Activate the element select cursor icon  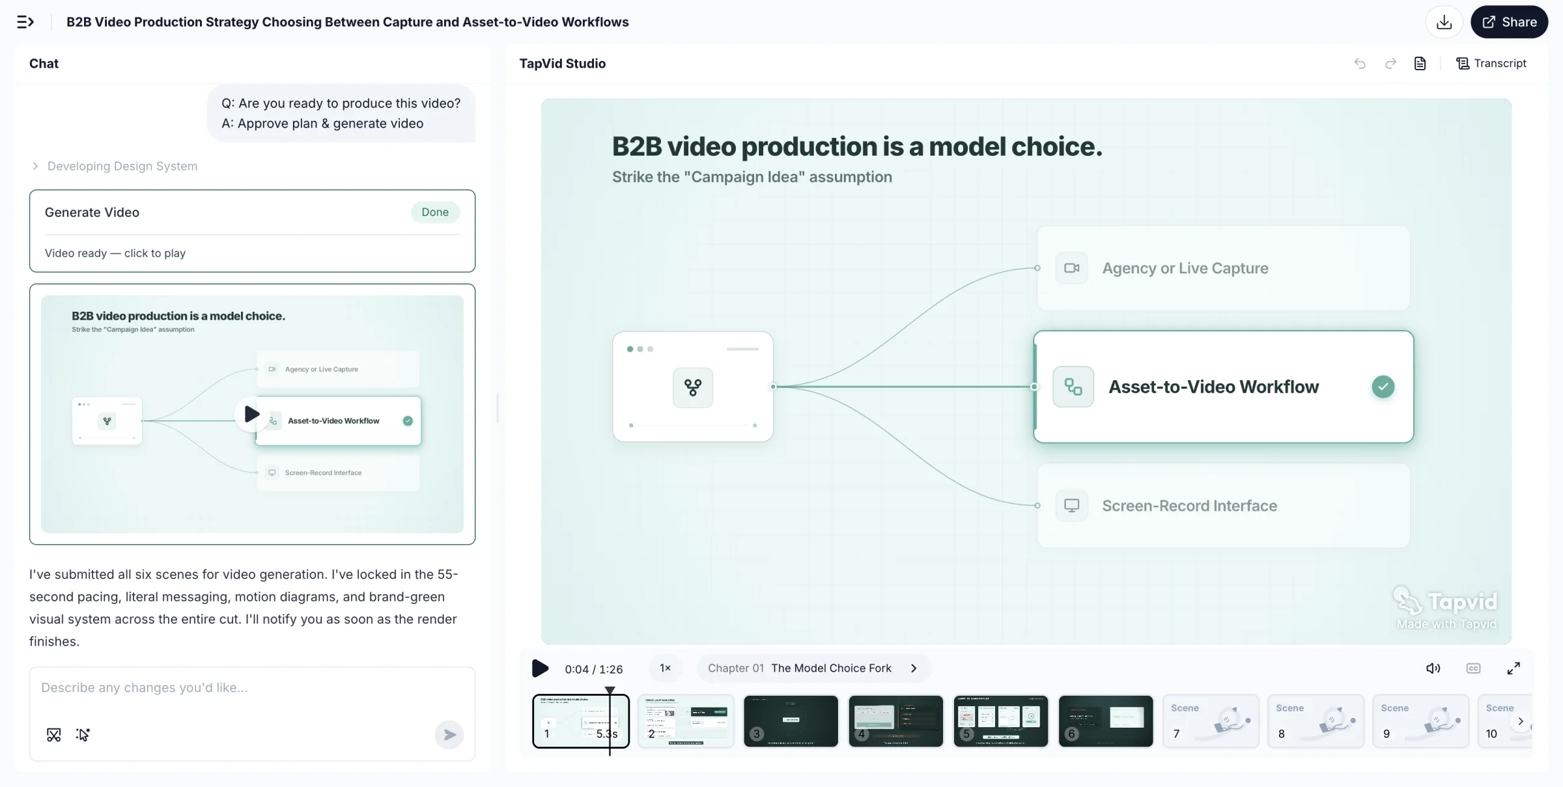[83, 735]
